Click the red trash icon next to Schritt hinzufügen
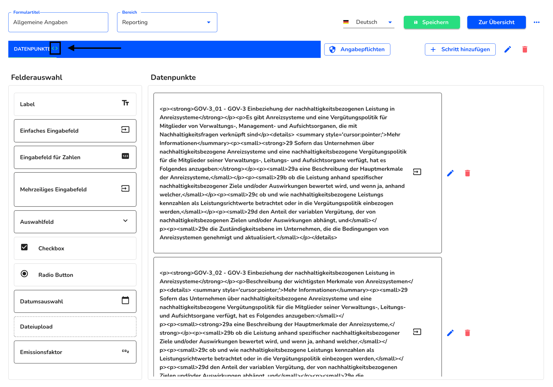 tap(525, 49)
